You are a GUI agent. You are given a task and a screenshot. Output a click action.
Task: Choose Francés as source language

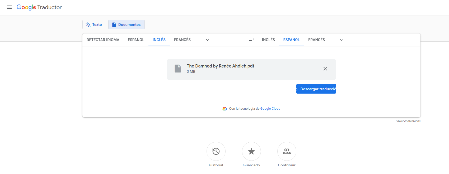pyautogui.click(x=182, y=40)
